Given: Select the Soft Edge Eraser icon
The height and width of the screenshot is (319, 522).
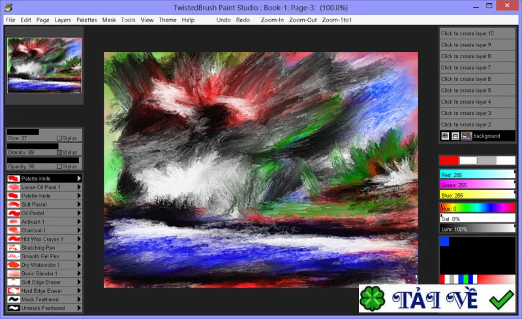Looking at the screenshot, I should (x=14, y=282).
